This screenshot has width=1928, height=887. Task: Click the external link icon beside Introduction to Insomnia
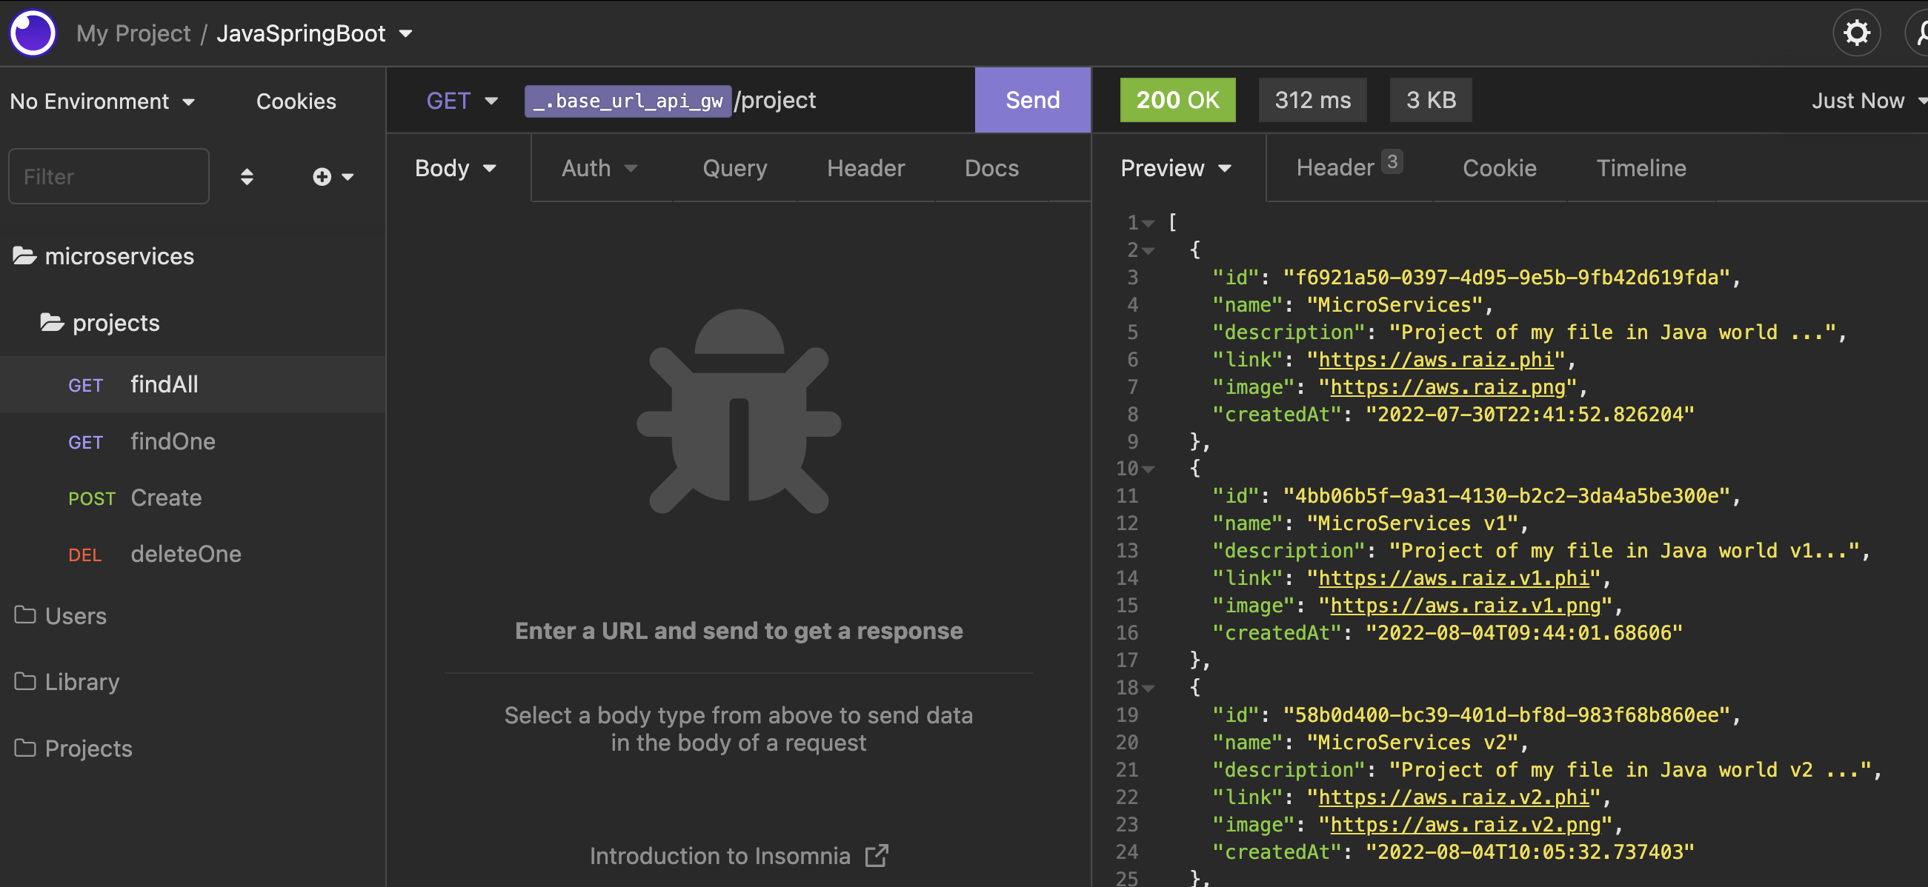(x=877, y=856)
